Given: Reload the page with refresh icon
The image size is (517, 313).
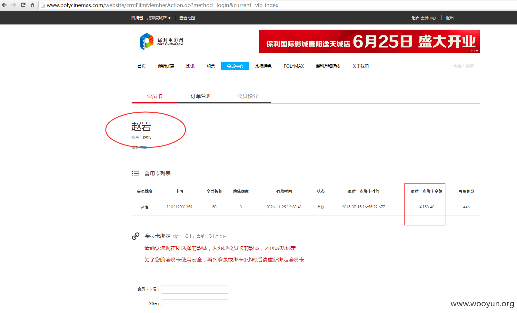Looking at the screenshot, I should point(23,5).
